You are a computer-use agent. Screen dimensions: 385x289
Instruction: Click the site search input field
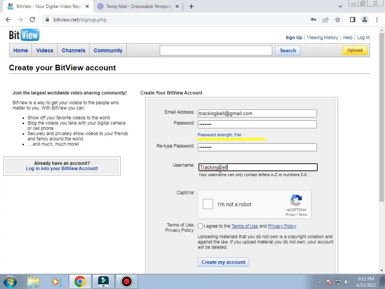coord(216,50)
